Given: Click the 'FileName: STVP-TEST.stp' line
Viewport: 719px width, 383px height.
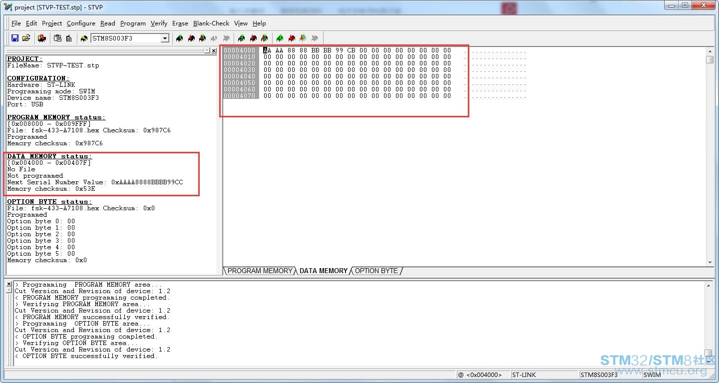Looking at the screenshot, I should [x=53, y=65].
